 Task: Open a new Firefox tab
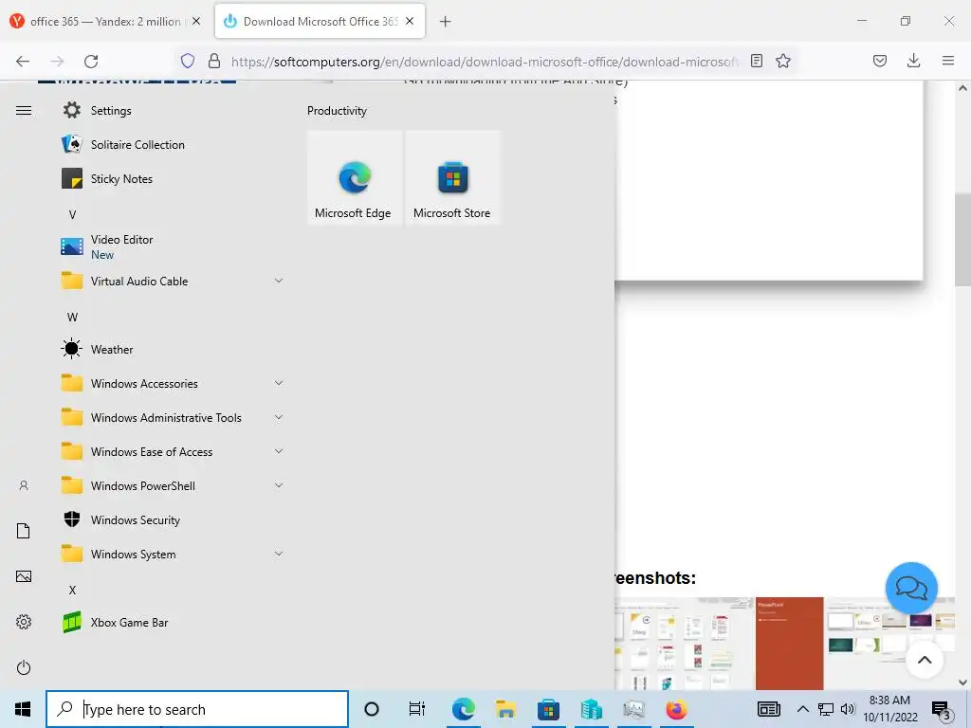click(446, 22)
